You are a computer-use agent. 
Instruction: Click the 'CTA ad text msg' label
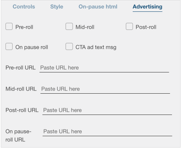[x=96, y=47]
